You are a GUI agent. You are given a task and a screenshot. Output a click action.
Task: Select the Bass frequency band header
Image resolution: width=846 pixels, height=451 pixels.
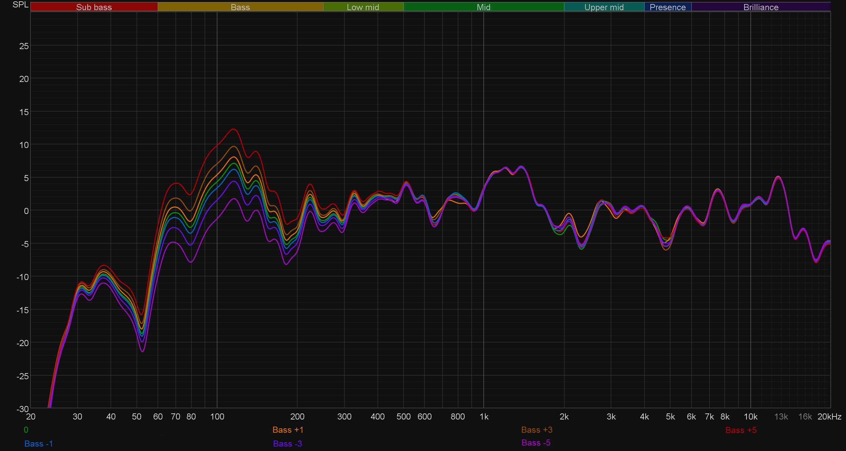click(240, 7)
